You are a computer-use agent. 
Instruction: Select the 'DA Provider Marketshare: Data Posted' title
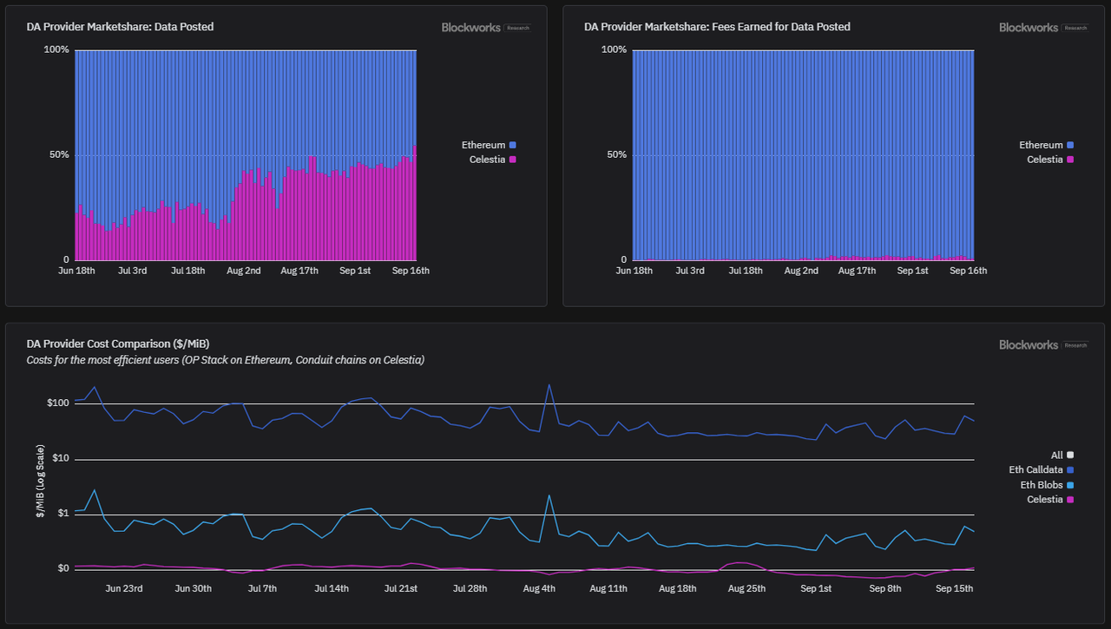120,27
